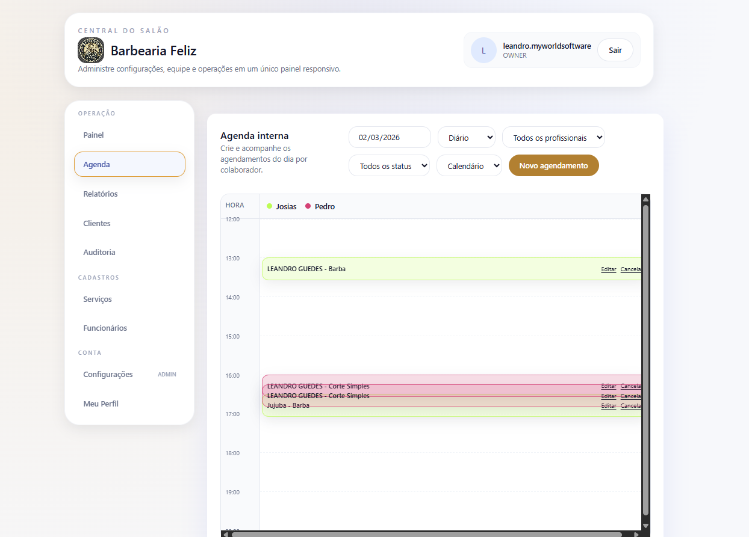749x537 pixels.
Task: Go to Painel in the sidebar
Action: [94, 135]
